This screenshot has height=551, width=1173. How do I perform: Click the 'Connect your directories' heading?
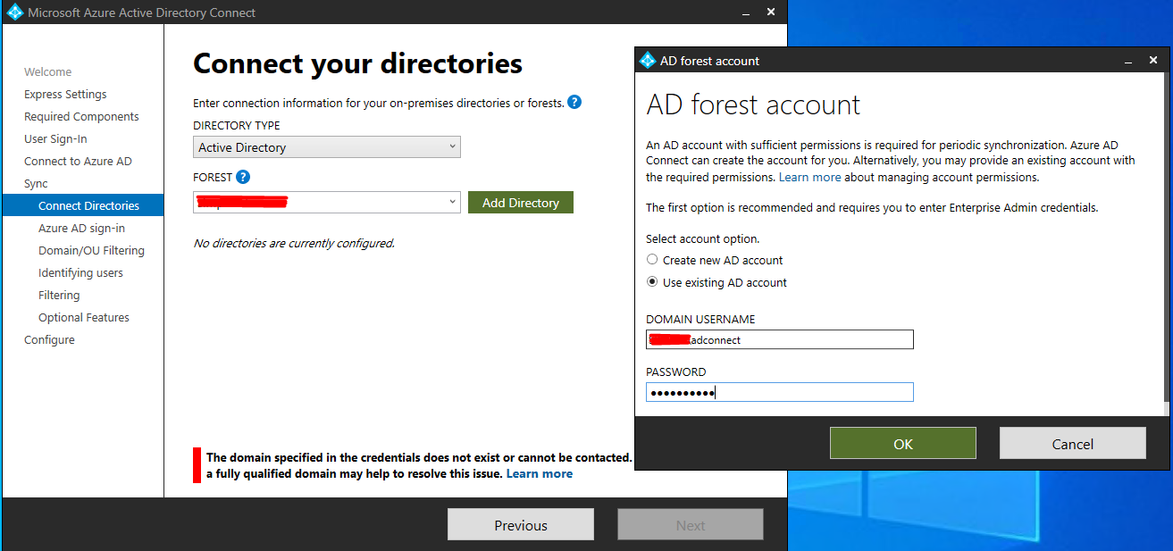coord(357,63)
